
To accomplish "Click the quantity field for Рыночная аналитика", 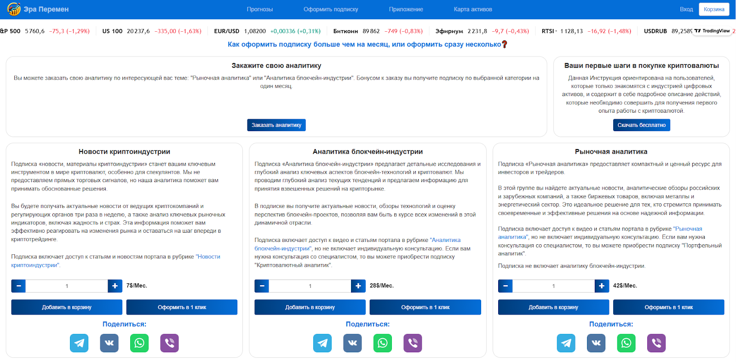I will 553,286.
